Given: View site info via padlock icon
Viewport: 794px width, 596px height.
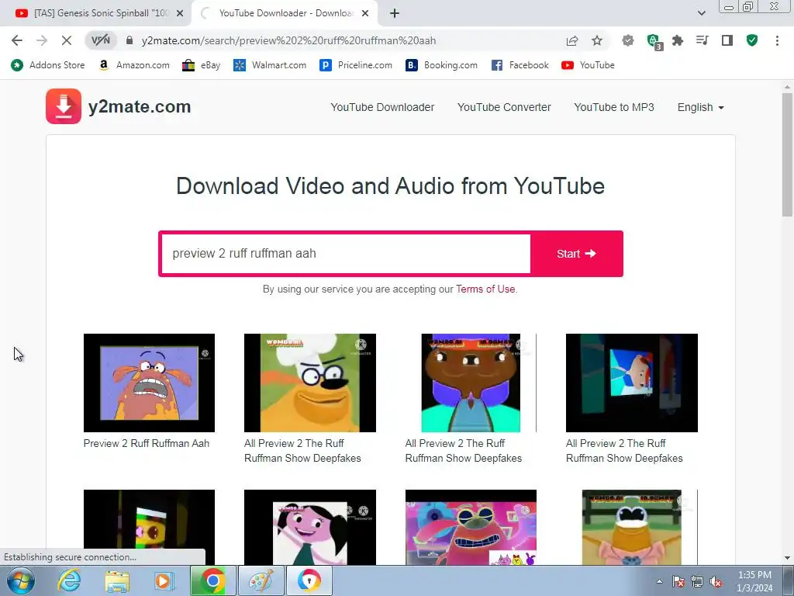Looking at the screenshot, I should [129, 40].
